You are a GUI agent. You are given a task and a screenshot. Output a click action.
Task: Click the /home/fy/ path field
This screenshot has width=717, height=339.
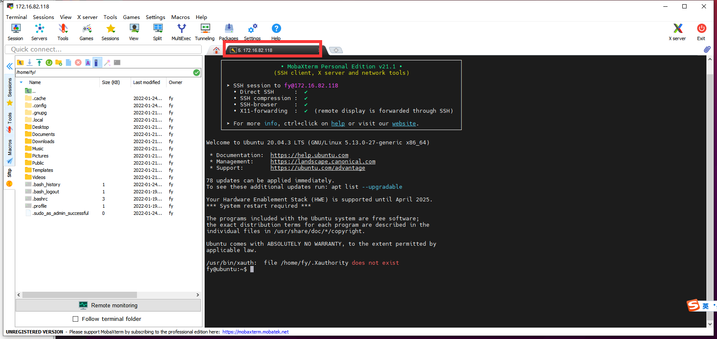click(104, 72)
